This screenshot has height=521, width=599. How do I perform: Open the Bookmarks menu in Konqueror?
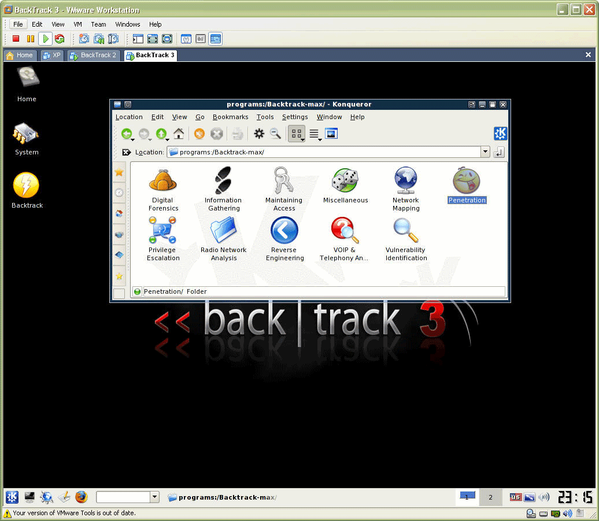click(x=230, y=117)
